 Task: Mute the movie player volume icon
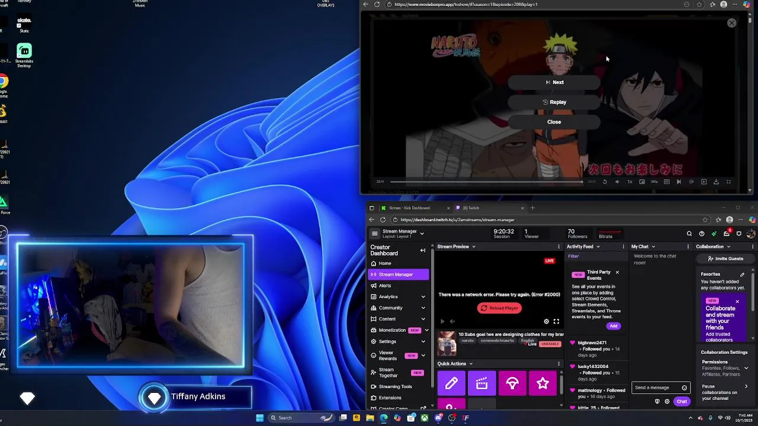617,182
